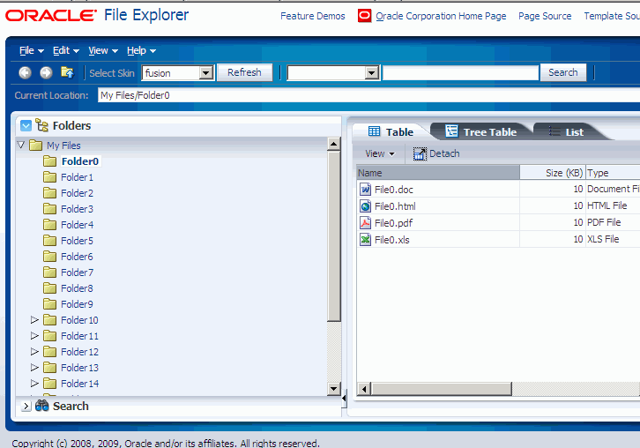Expand the Folder13 tree node
The height and width of the screenshot is (448, 640).
[x=34, y=368]
